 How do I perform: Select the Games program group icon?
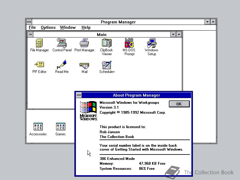[61, 127]
